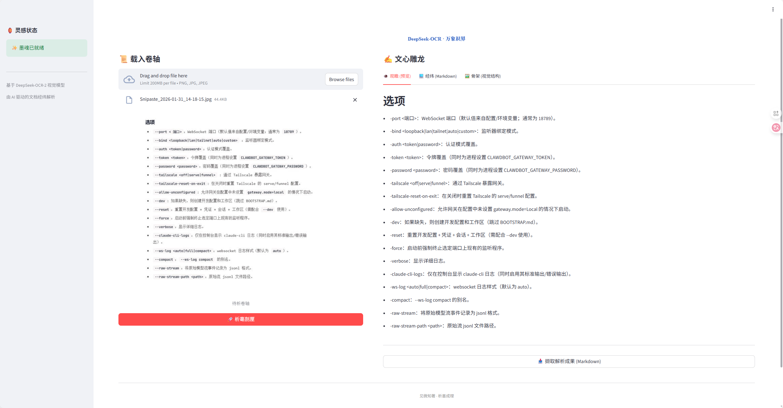
Task: Click the translate floating icon
Action: pos(776,127)
